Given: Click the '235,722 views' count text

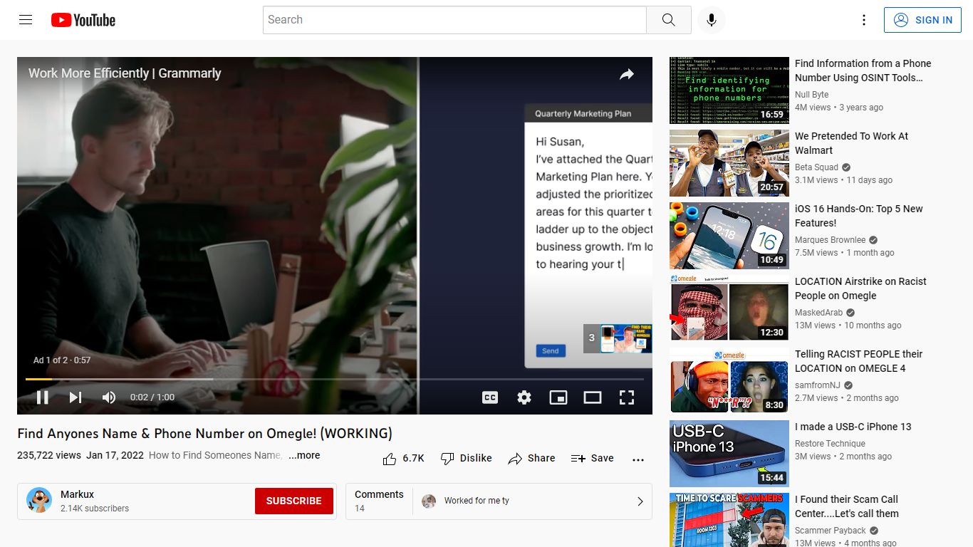Looking at the screenshot, I should (49, 456).
